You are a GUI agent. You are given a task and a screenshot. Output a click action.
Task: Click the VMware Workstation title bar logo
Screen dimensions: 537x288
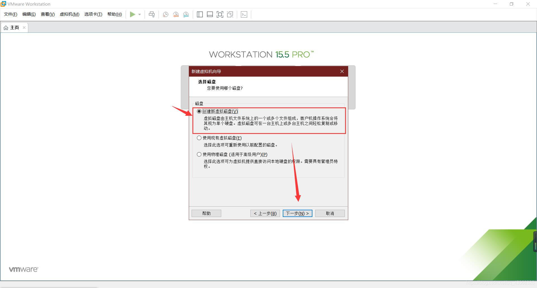pyautogui.click(x=3, y=4)
